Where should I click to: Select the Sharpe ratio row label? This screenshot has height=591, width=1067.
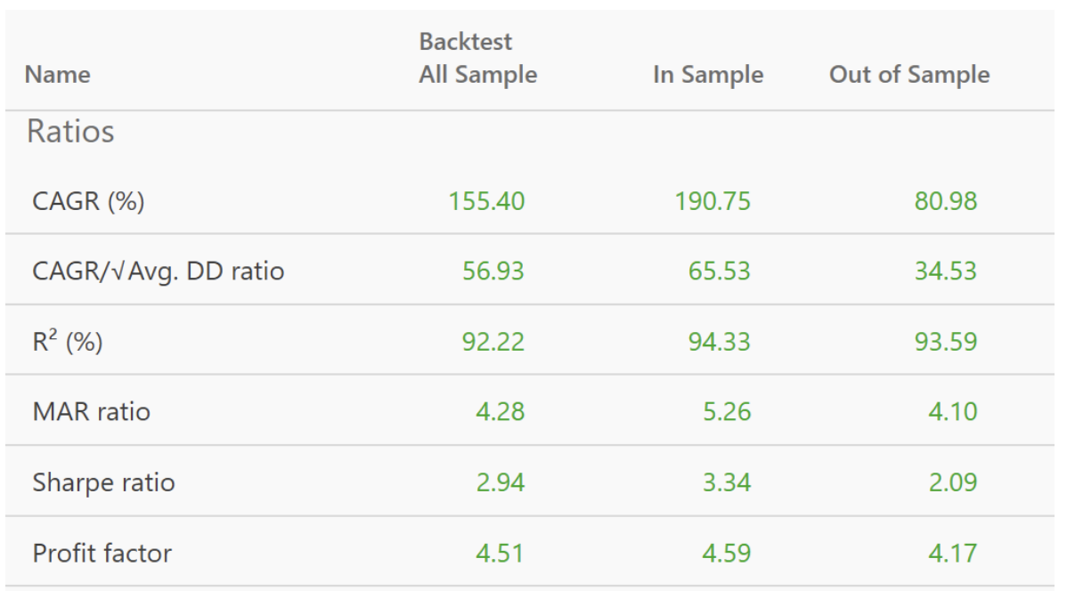click(x=103, y=482)
